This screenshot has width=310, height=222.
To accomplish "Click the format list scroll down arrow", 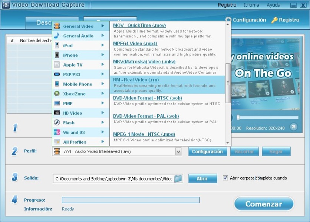I will tap(228, 143).
